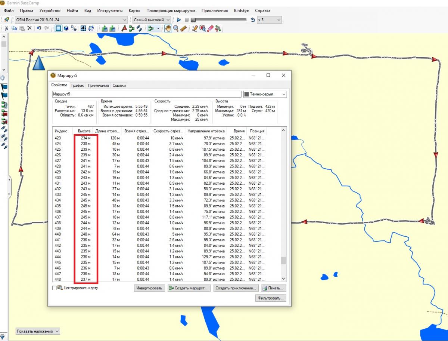Expand the Самый высокий detail dropdown
Viewport: 448px width, 341px height.
pyautogui.click(x=152, y=20)
